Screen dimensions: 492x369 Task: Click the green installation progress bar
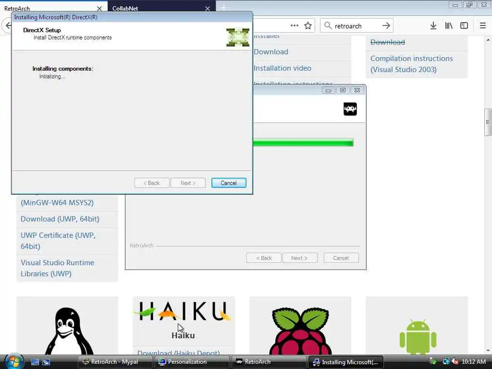click(303, 142)
